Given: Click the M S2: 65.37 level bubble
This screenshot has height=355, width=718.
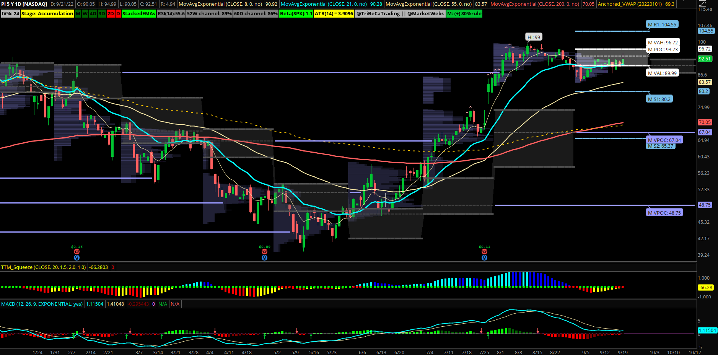Looking at the screenshot, I should click(661, 146).
